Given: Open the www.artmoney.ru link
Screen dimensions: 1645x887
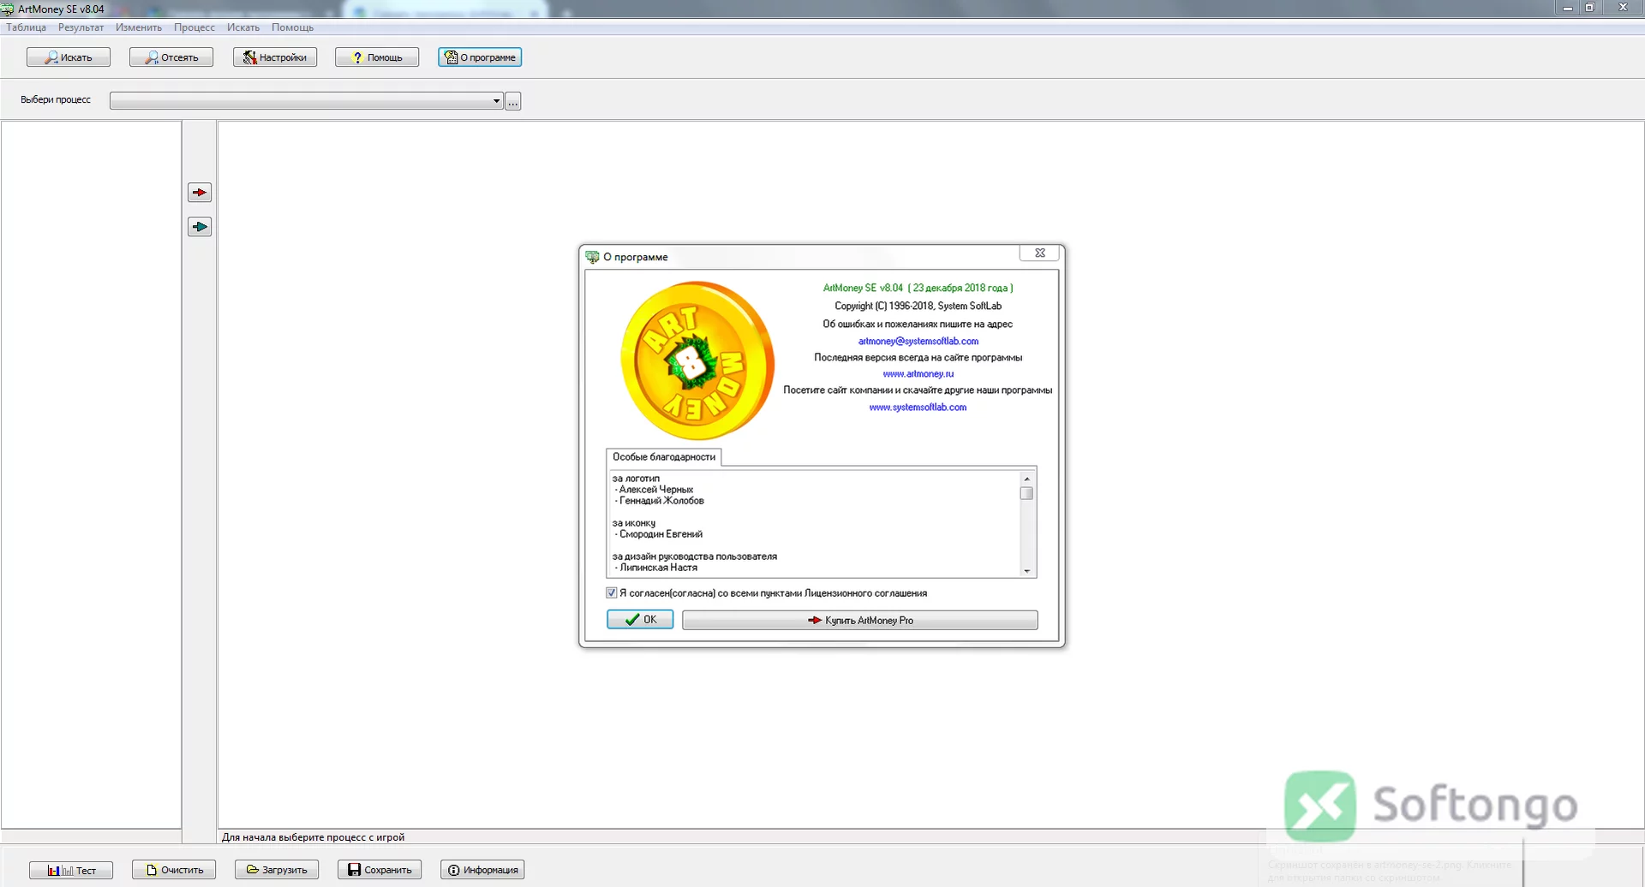Looking at the screenshot, I should [918, 373].
